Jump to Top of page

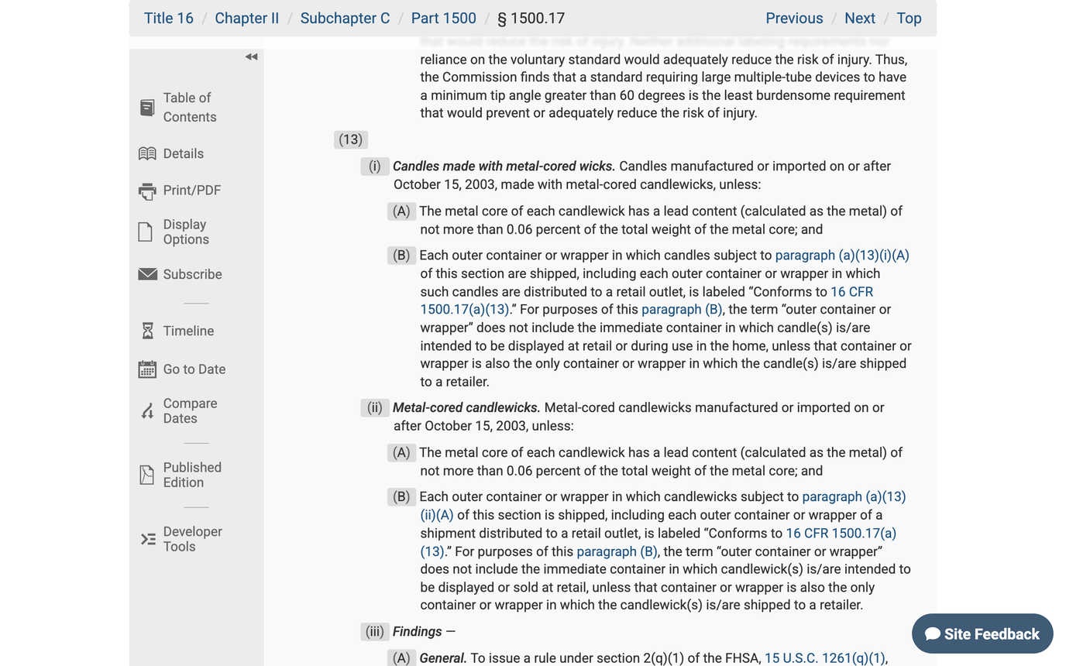click(909, 19)
